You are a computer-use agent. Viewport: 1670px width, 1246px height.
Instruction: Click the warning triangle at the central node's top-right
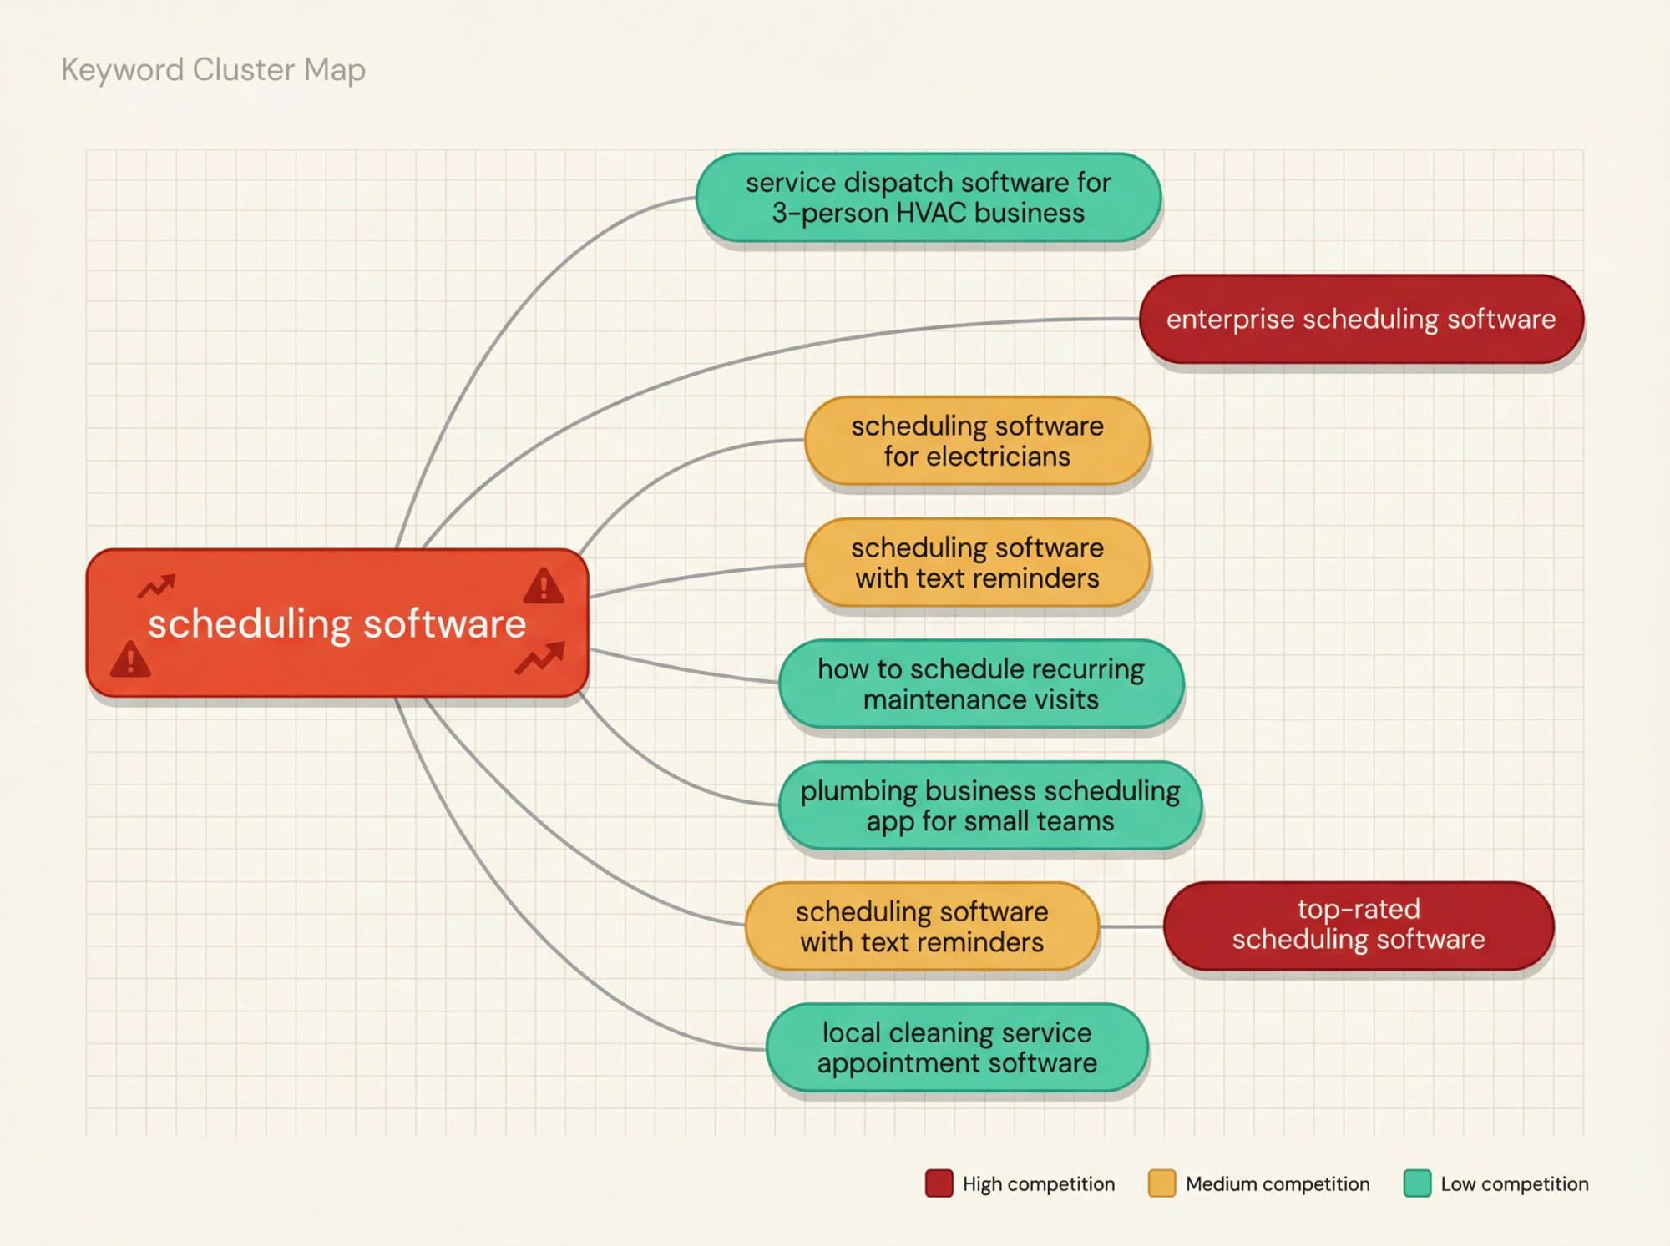point(544,586)
